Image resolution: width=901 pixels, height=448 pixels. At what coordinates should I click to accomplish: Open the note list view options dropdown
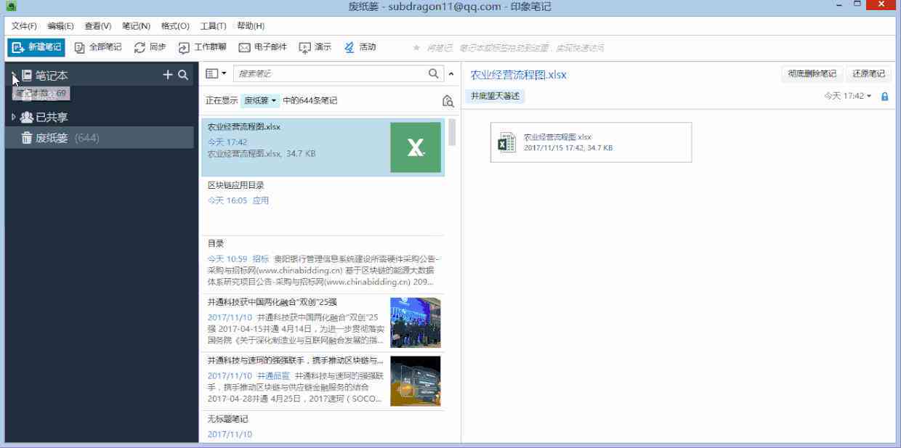216,73
